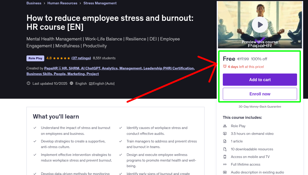Click the Role Play people icon

225,126
